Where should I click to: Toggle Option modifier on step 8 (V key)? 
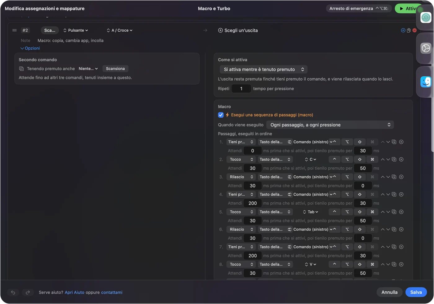pos(347,265)
